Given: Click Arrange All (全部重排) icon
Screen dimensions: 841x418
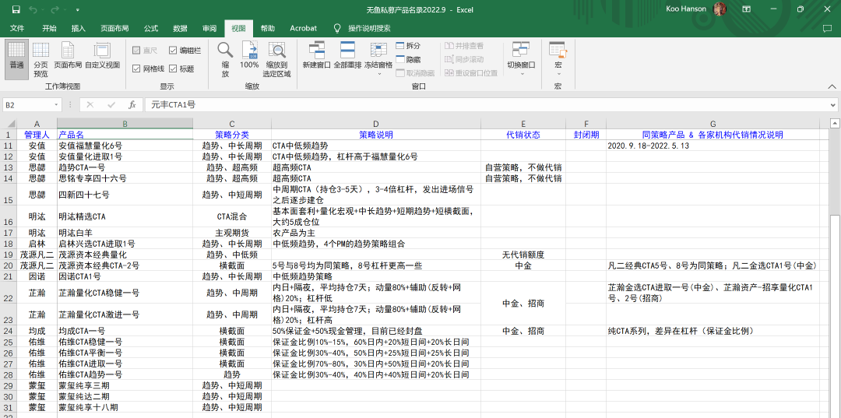Looking at the screenshot, I should point(347,51).
